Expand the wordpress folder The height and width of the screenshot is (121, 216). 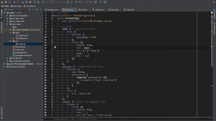tap(7, 58)
